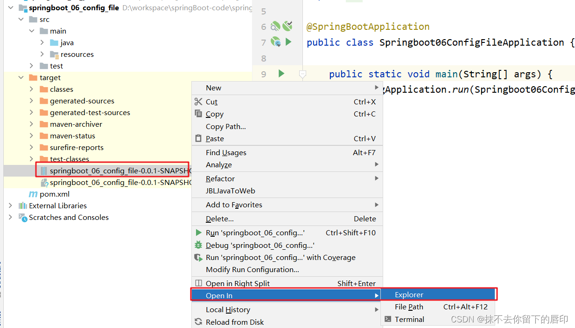The image size is (575, 328).
Task: Click the Paste clipboard icon
Action: (198, 138)
